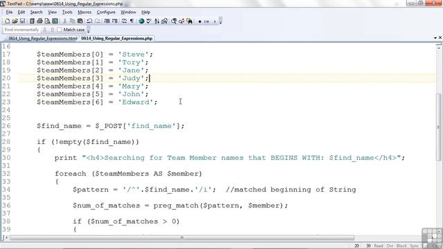Click preg_match on line 36
This screenshot has width=443, height=249.
tap(176, 205)
